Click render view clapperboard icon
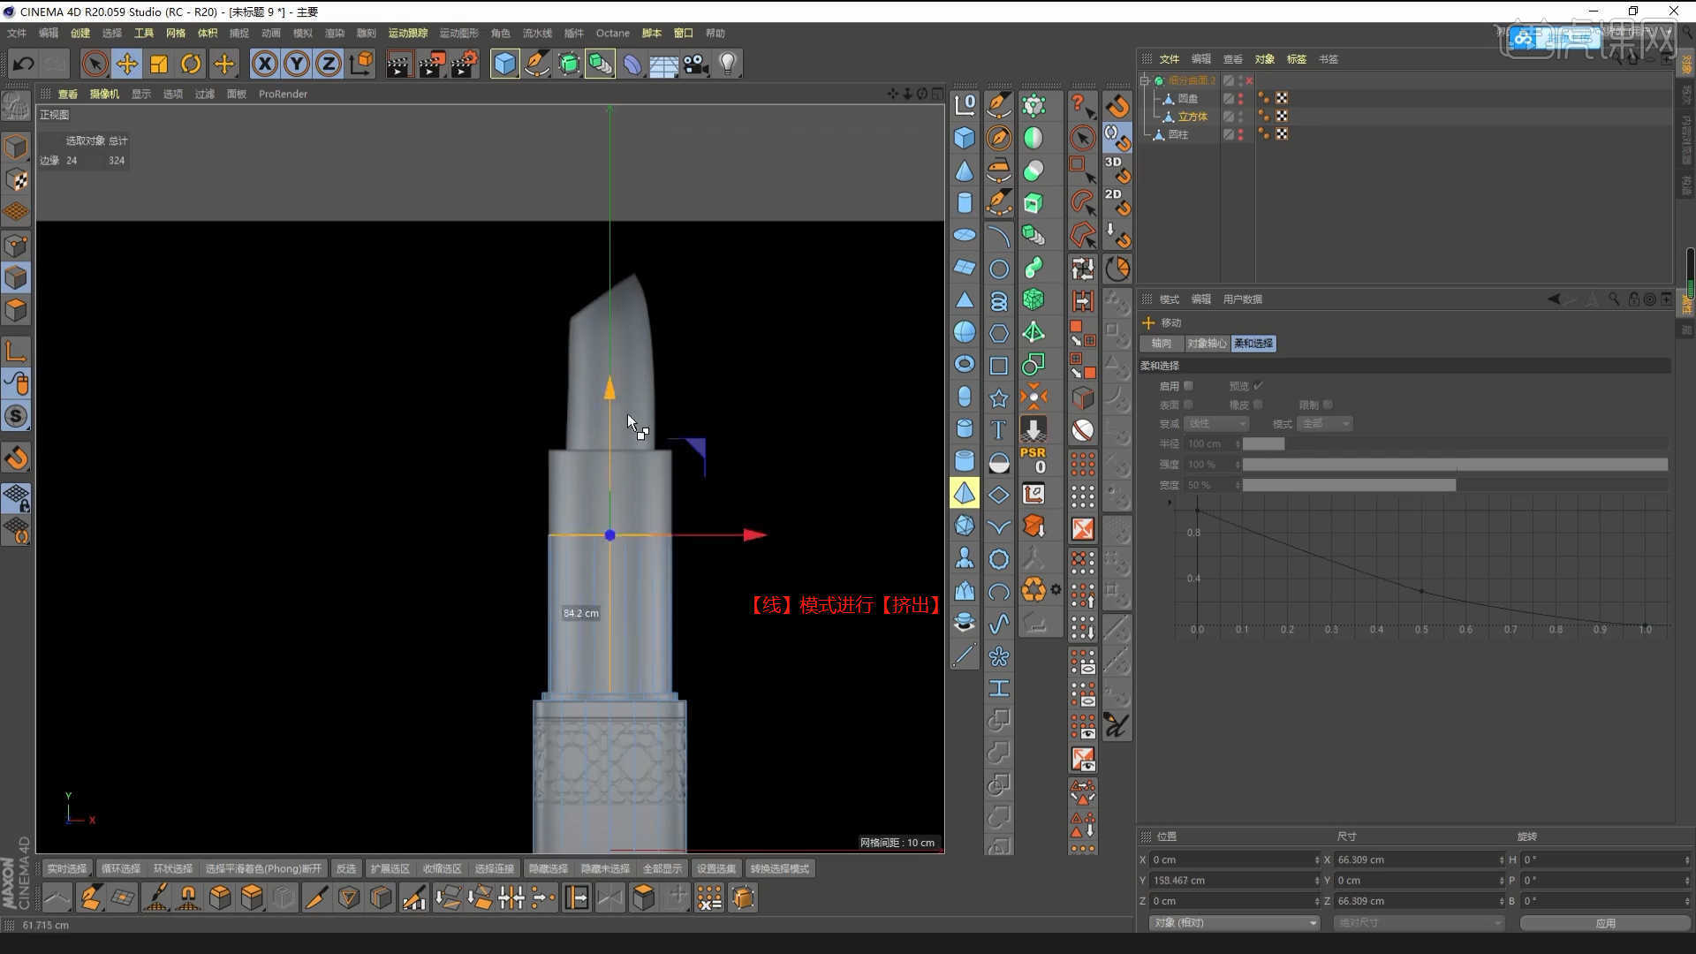Screen dimensions: 1696x954 pyautogui.click(x=398, y=64)
